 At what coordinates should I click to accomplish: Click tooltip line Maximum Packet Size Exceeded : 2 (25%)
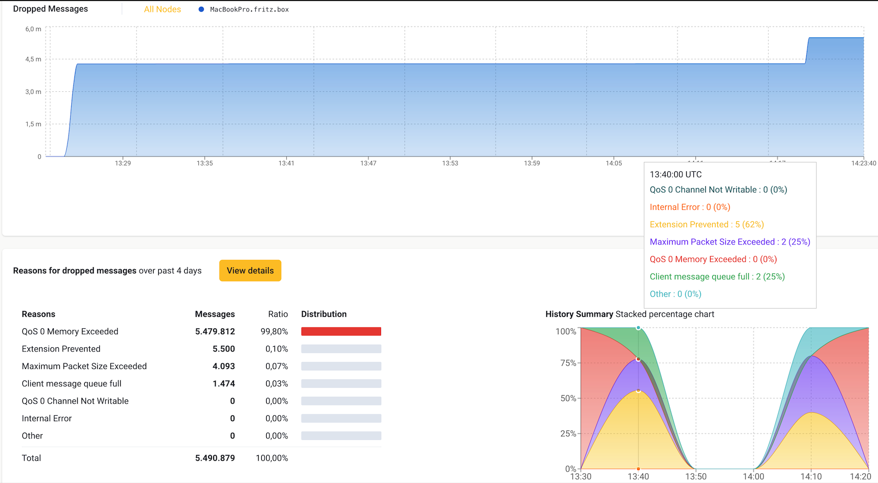pos(730,242)
